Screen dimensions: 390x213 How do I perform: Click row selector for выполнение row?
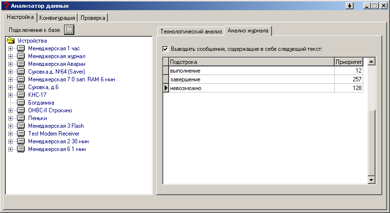[166, 71]
